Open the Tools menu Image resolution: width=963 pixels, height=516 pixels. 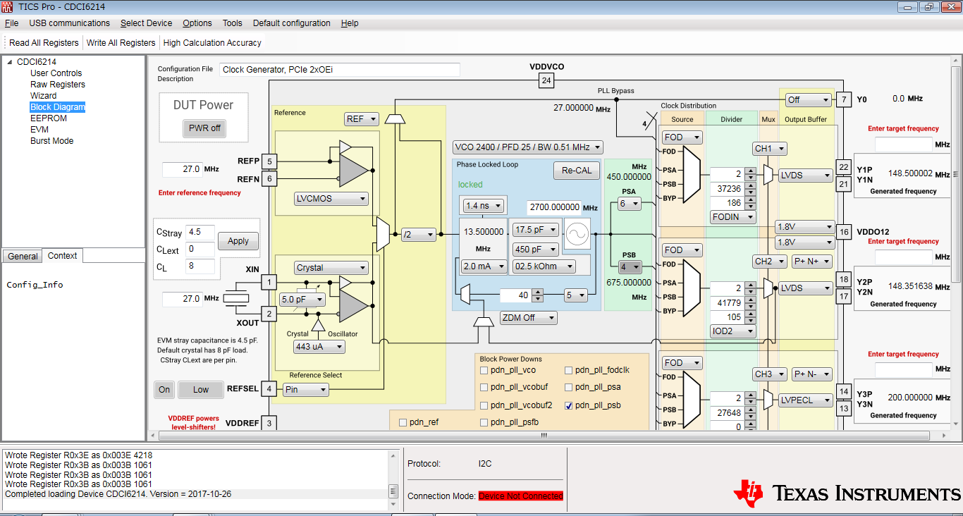click(233, 23)
